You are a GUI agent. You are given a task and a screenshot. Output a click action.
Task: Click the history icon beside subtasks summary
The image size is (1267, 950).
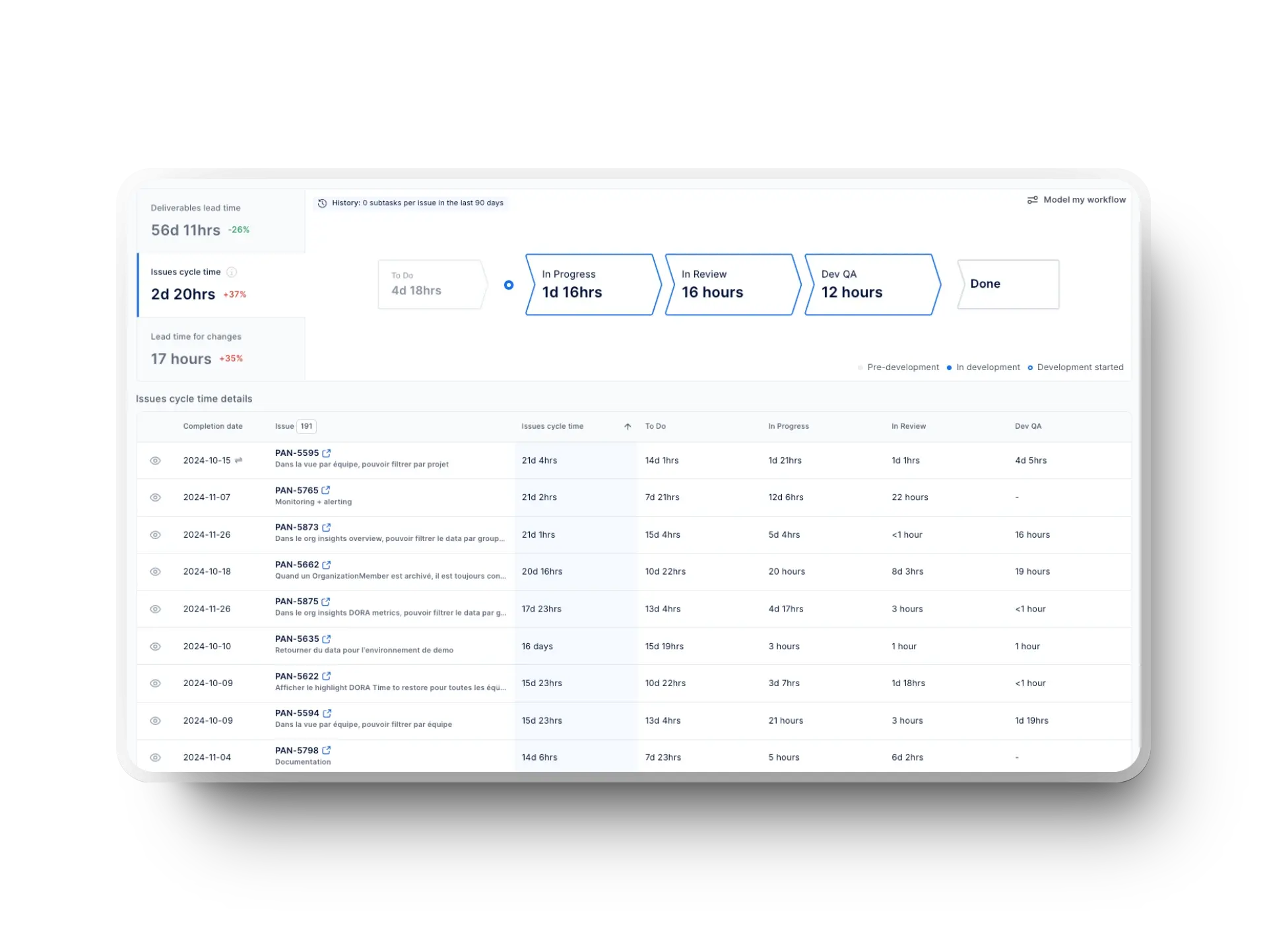[322, 203]
